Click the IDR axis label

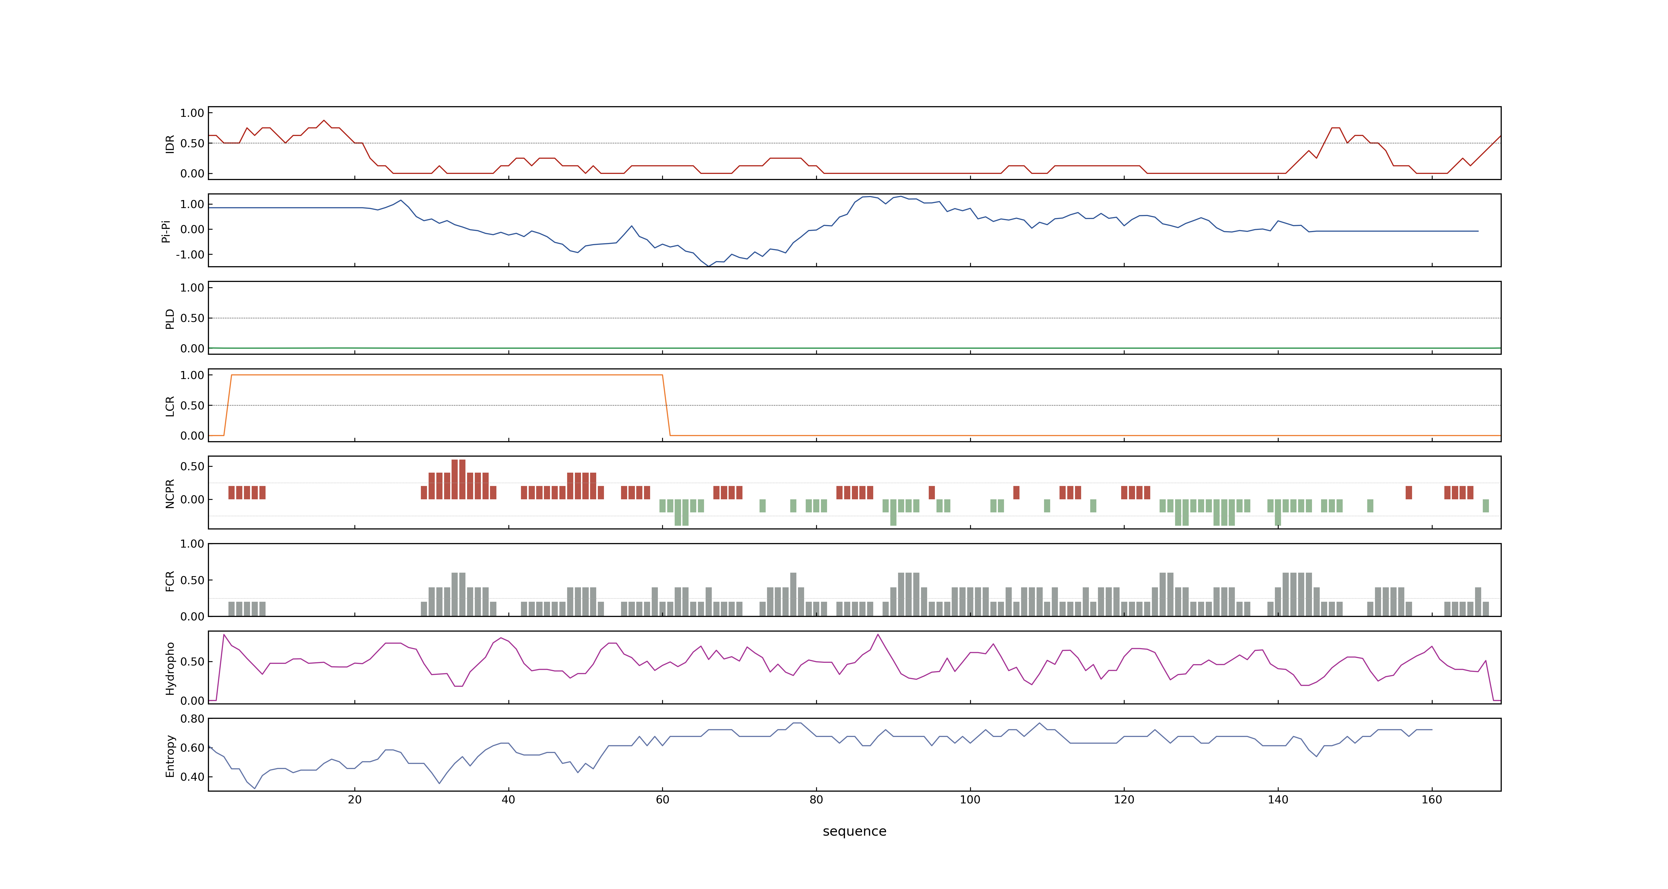170,144
